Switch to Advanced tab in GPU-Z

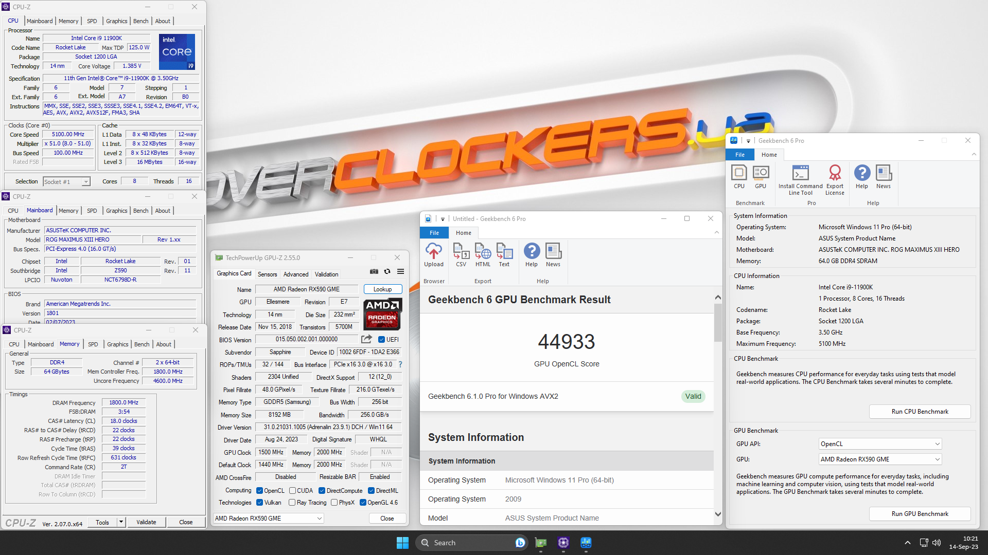[x=296, y=274]
